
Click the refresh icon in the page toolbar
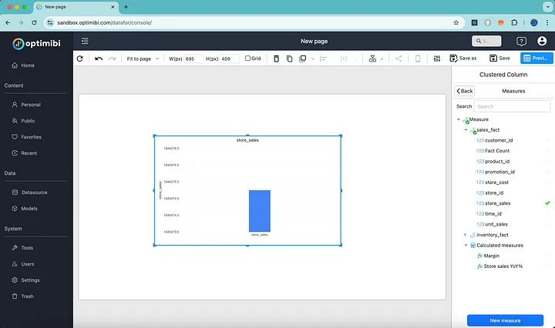79,59
